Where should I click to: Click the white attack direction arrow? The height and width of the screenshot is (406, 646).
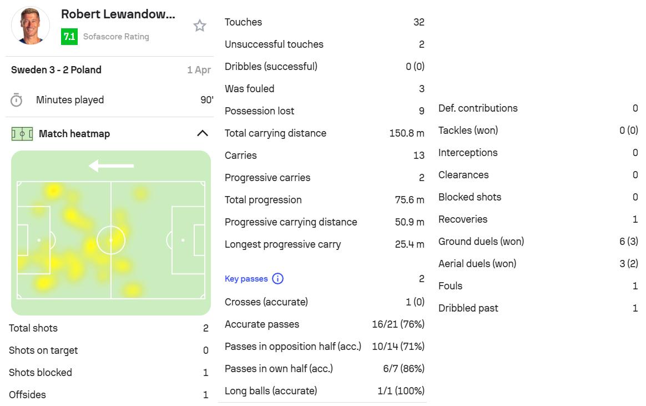pos(111,166)
